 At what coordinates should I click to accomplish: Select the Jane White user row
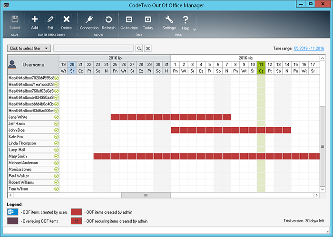(x=33, y=117)
